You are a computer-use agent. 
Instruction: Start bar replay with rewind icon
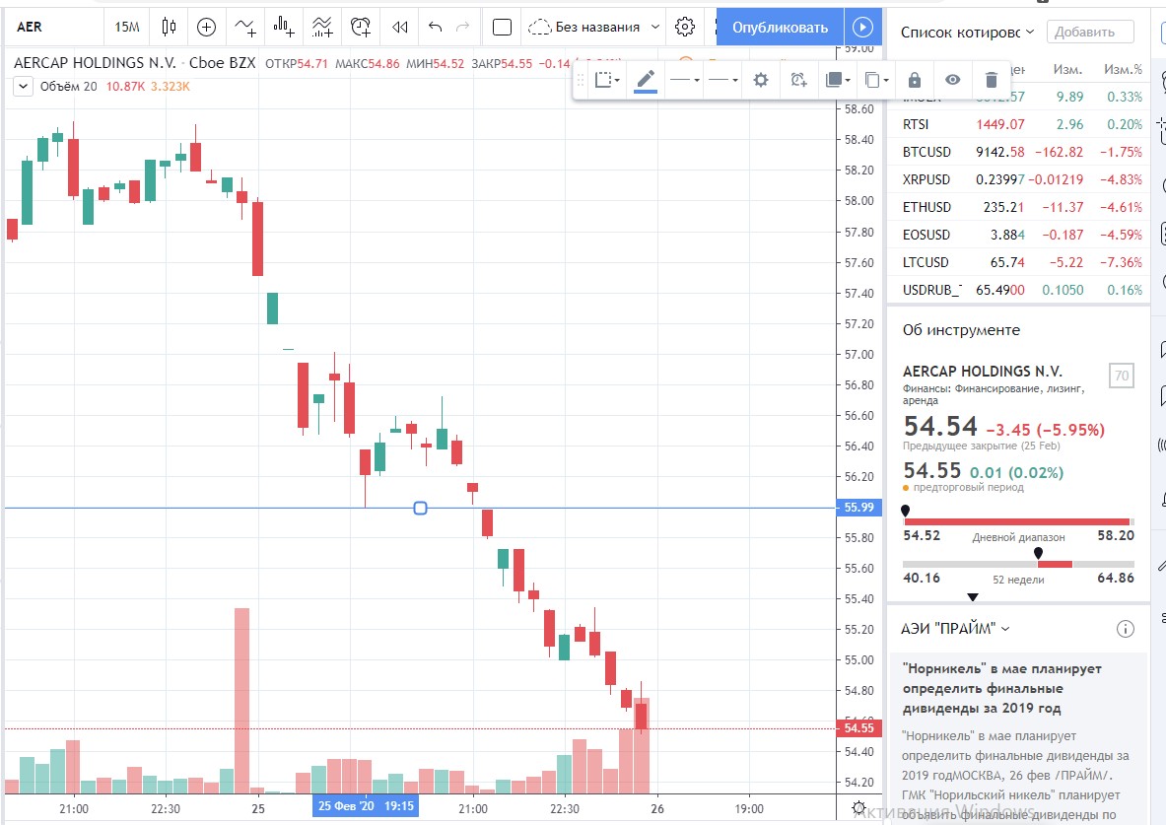point(400,28)
